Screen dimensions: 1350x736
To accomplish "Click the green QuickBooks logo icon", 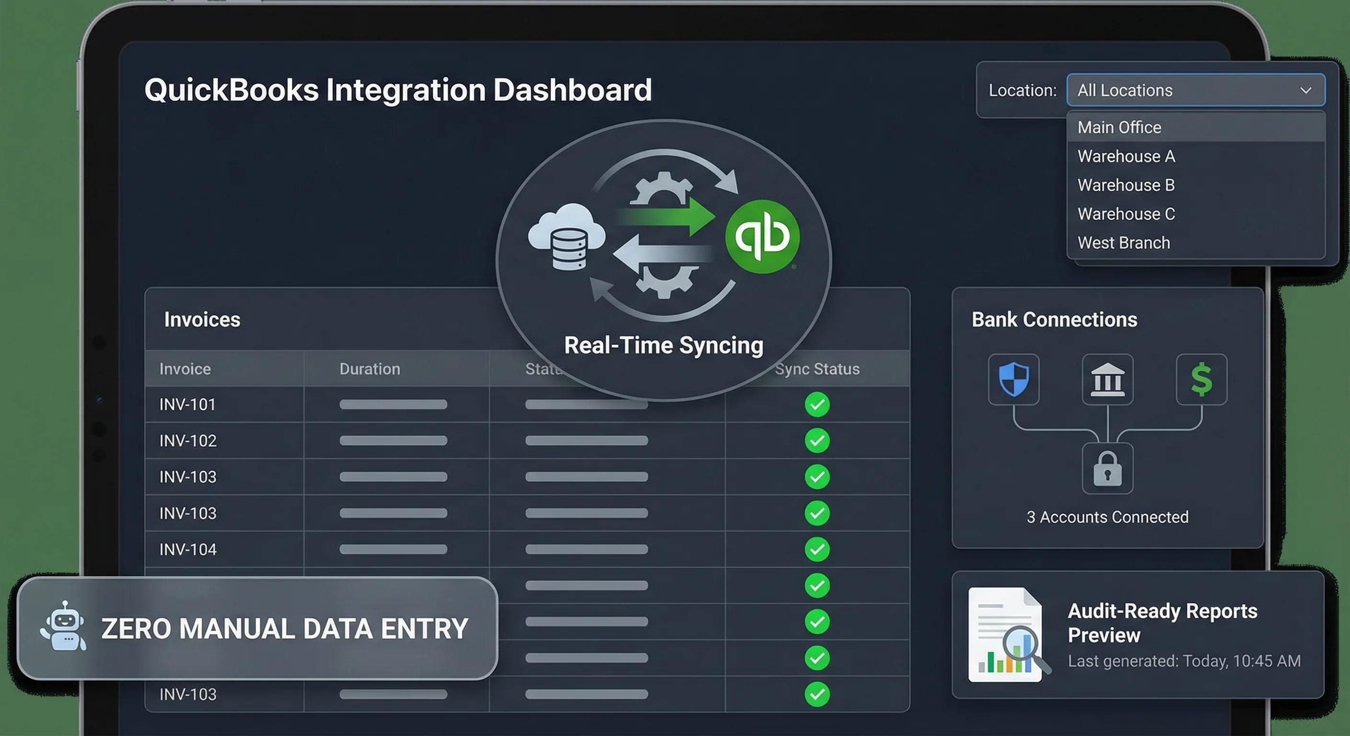I will point(763,236).
